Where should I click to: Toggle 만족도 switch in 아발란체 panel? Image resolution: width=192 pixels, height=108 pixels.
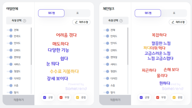pyautogui.click(x=10, y=36)
